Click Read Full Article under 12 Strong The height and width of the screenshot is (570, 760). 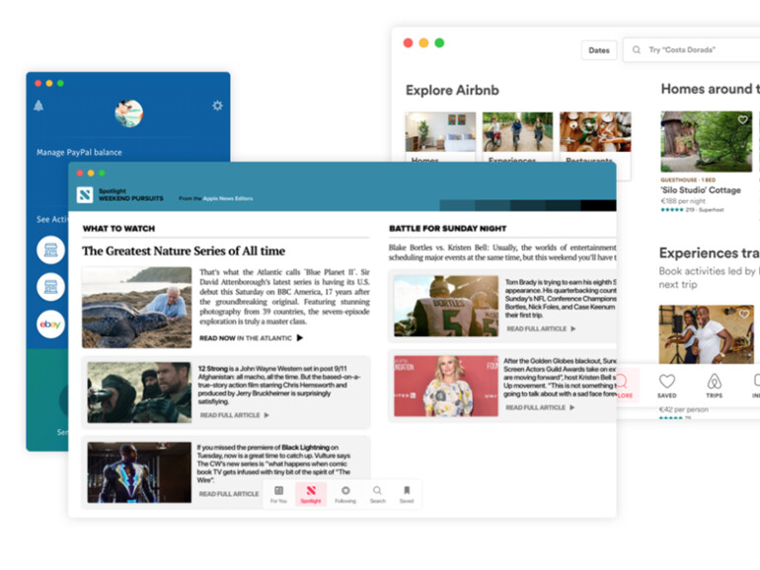click(x=230, y=415)
